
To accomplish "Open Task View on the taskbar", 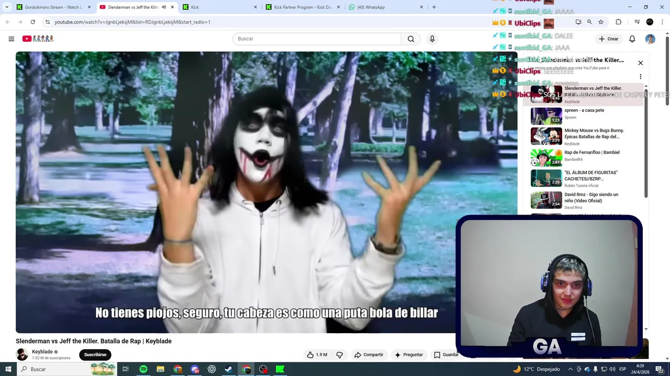I will [x=126, y=369].
